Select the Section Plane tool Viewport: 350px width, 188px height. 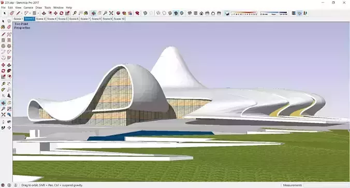(9, 128)
